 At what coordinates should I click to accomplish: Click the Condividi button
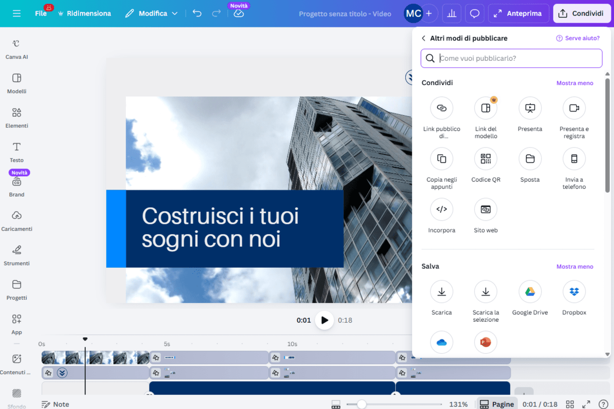582,14
